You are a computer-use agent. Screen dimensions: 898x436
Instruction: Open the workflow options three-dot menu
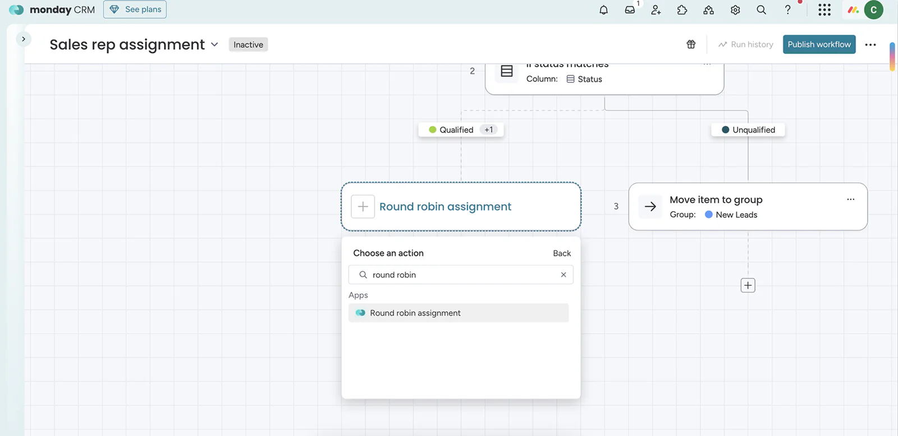(870, 45)
